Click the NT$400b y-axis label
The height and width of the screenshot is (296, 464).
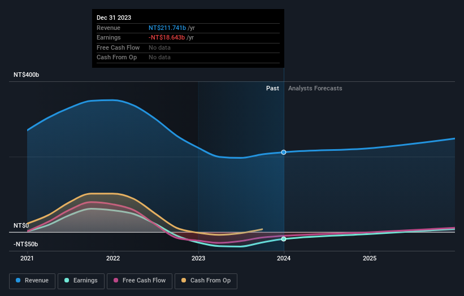(27, 75)
